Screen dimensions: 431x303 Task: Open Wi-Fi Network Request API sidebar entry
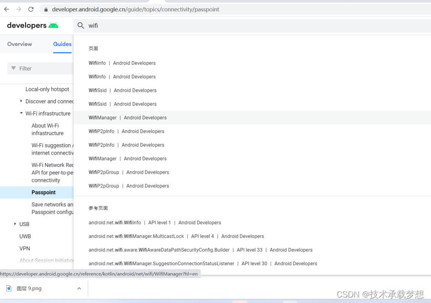pyautogui.click(x=52, y=172)
